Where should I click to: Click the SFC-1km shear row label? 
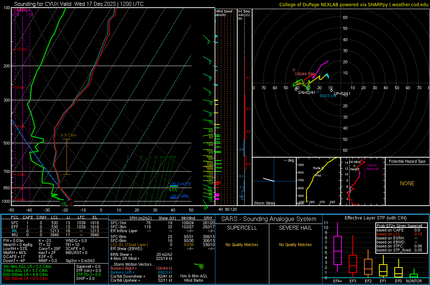[x=118, y=223]
